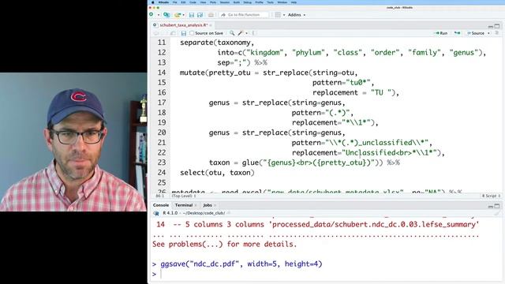Image resolution: width=505 pixels, height=284 pixels.
Task: Open the Apple menu
Action: coord(153,2)
